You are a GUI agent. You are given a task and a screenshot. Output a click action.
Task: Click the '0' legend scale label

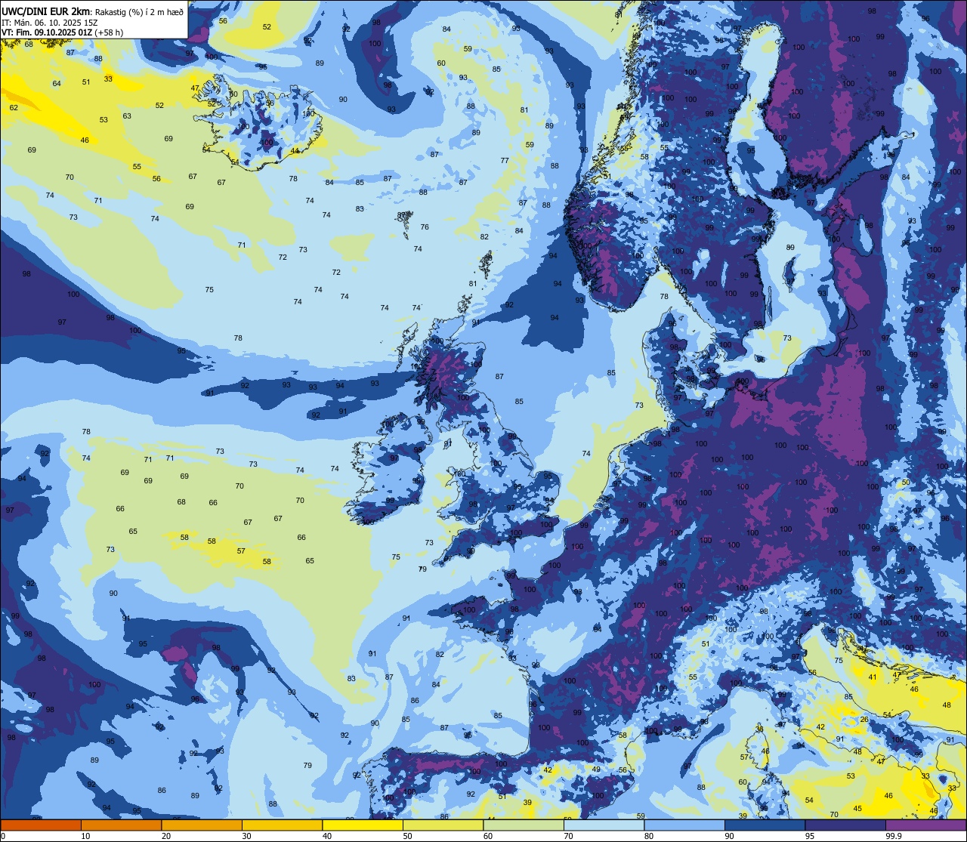point(2,836)
